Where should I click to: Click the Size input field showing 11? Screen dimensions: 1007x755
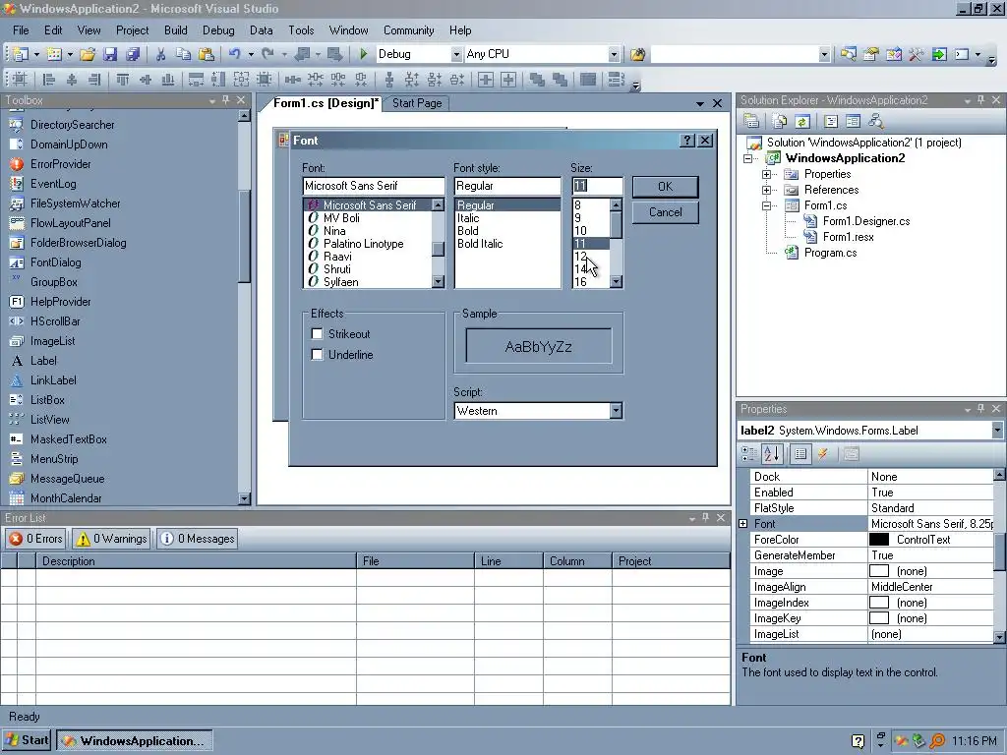[x=597, y=186]
